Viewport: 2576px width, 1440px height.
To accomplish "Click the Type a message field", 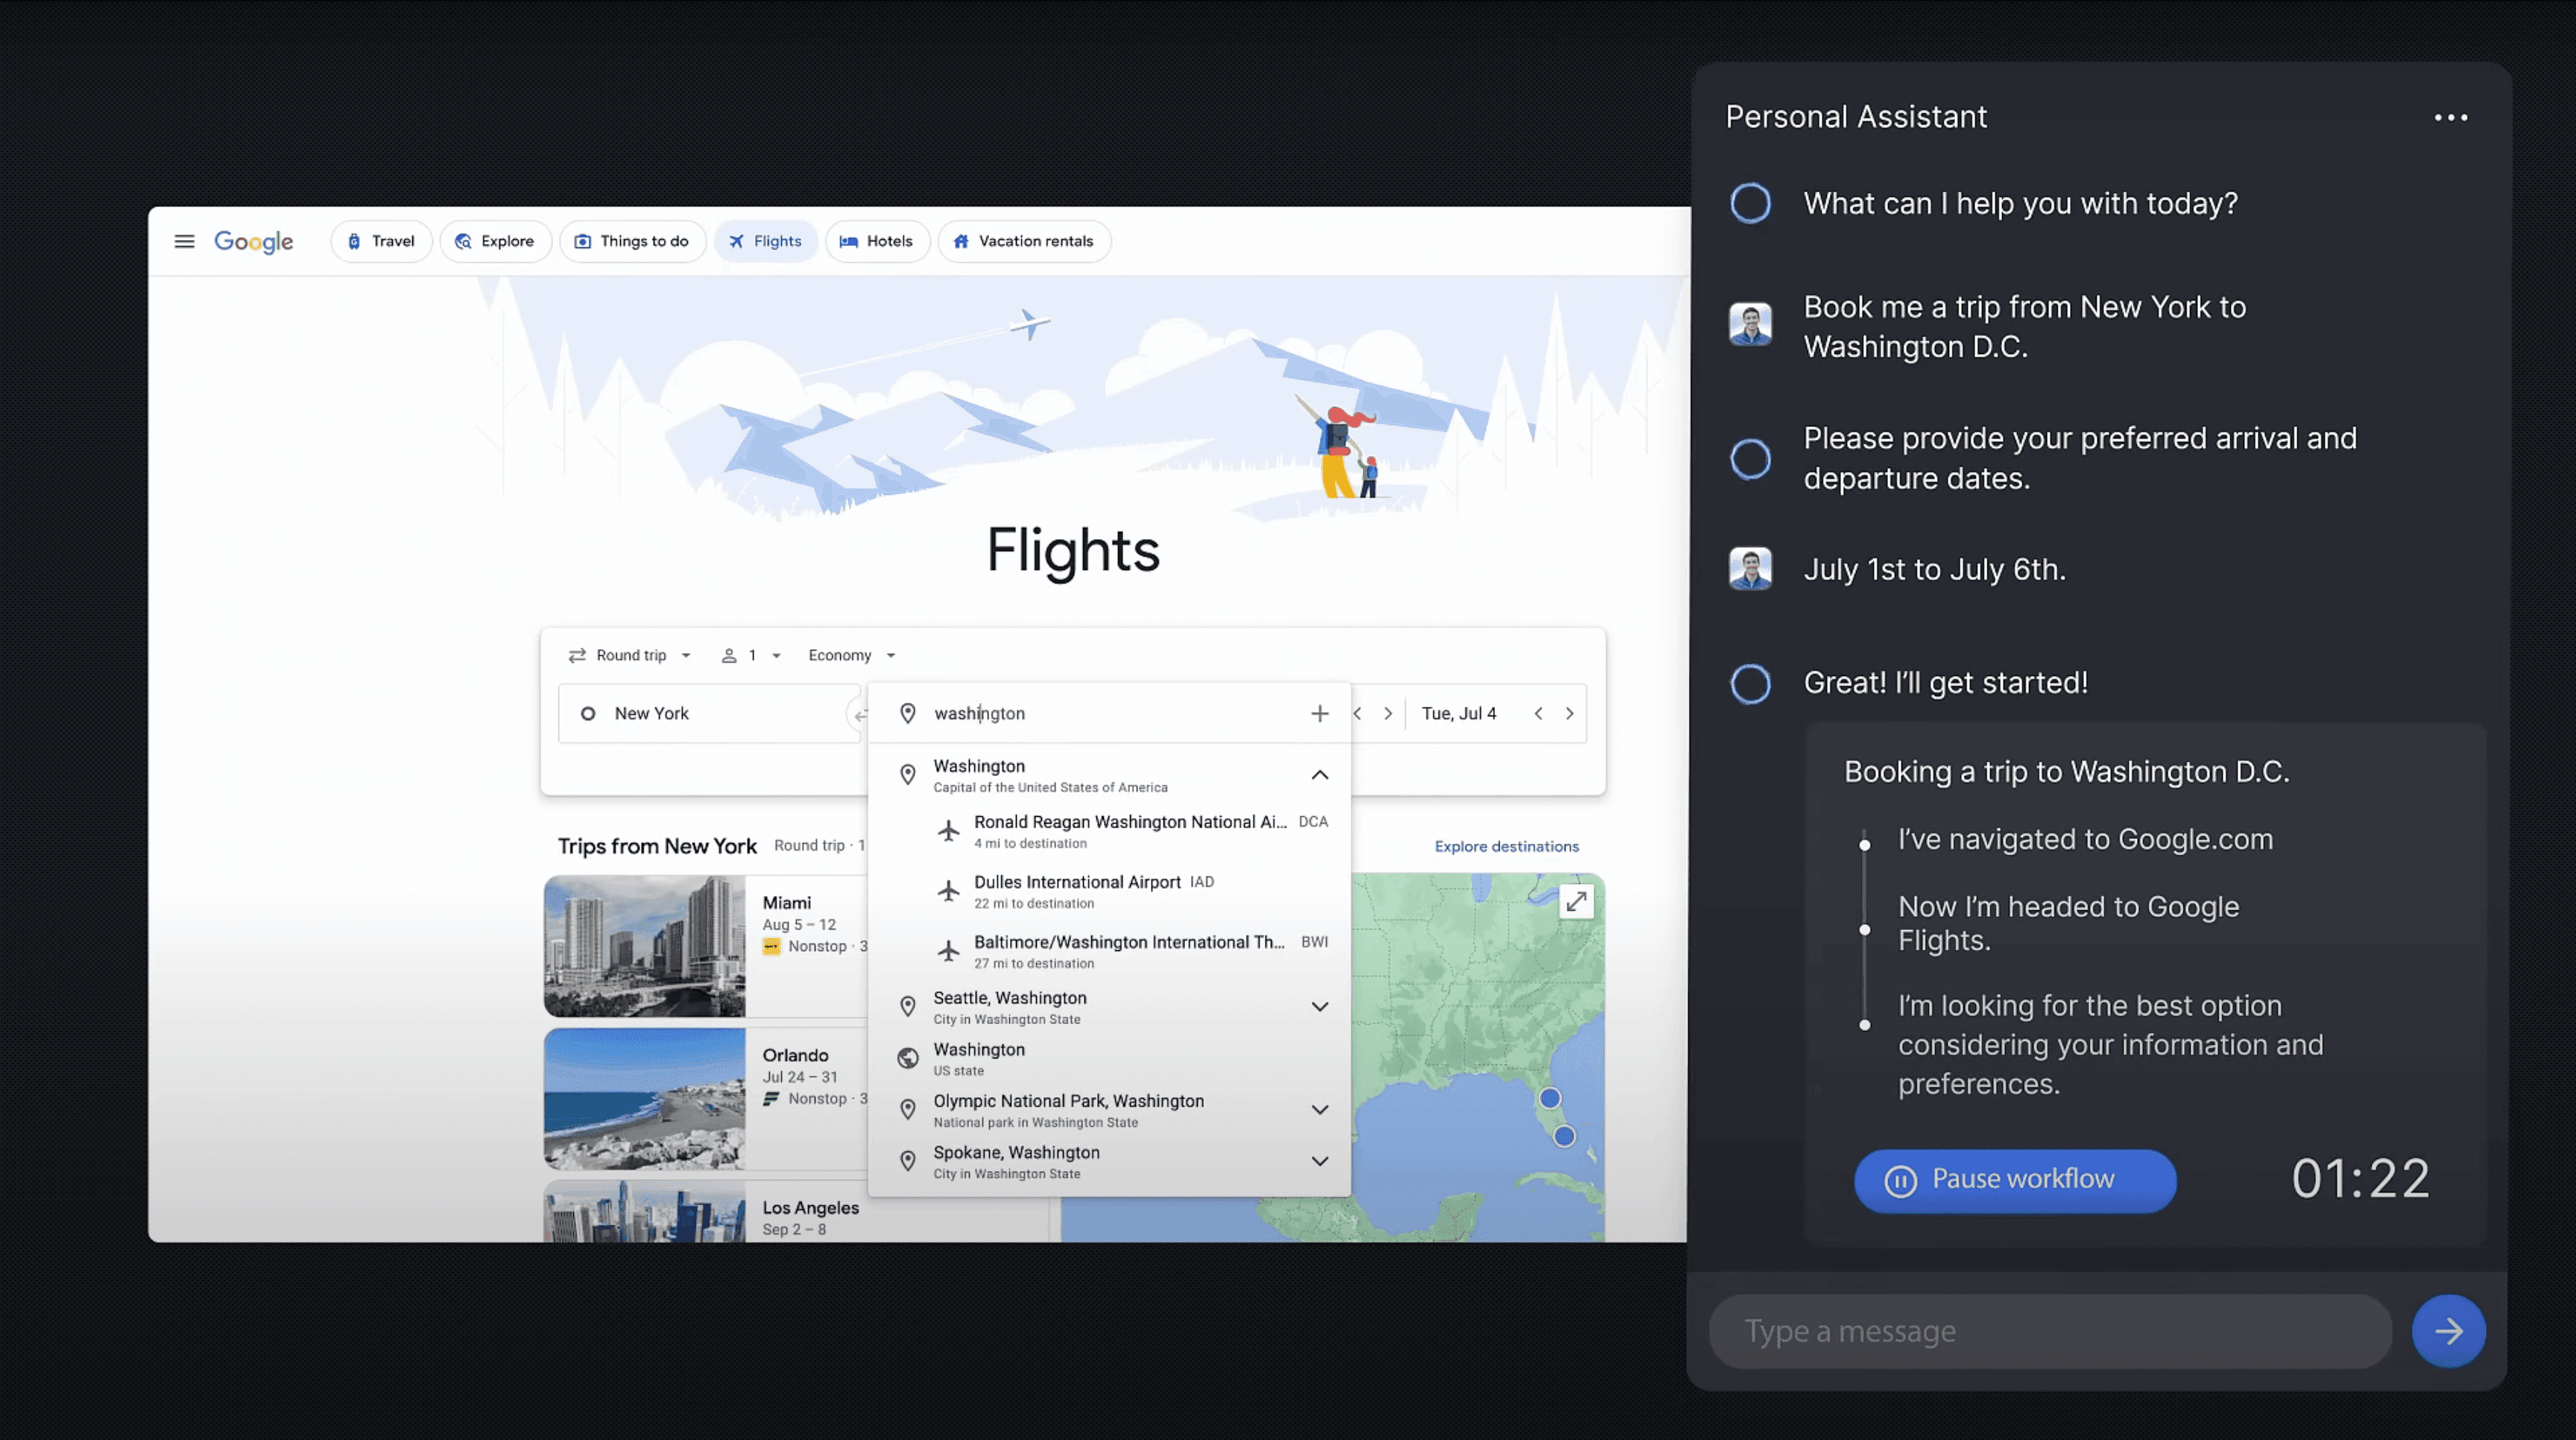I will click(2050, 1331).
